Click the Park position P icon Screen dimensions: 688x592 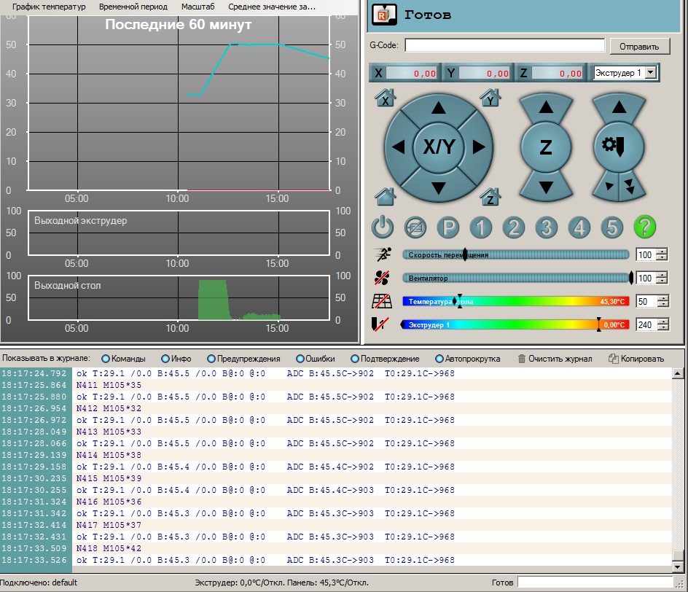tap(447, 227)
